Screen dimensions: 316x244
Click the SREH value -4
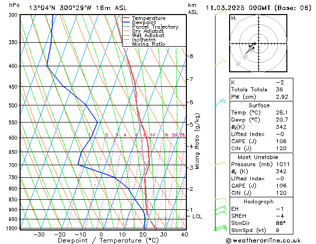coord(280,216)
